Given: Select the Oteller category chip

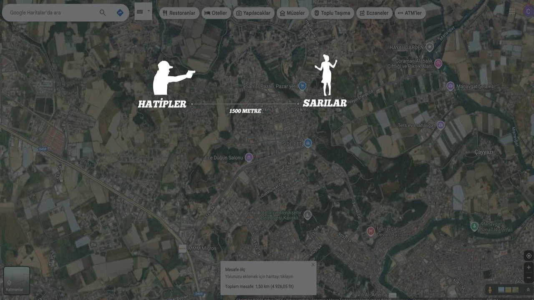Looking at the screenshot, I should click(216, 13).
